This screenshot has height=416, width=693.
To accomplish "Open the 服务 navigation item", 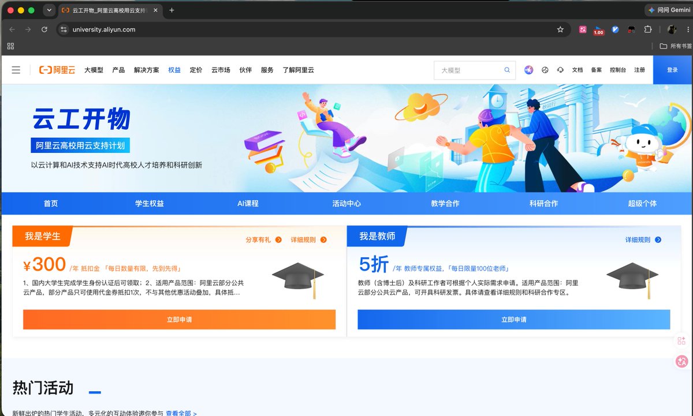I will click(267, 70).
